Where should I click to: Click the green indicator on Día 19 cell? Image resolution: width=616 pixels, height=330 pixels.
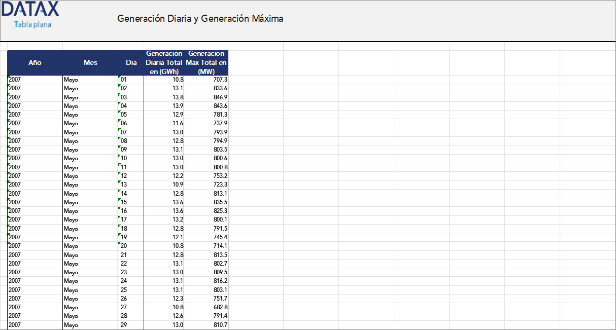[x=120, y=235]
